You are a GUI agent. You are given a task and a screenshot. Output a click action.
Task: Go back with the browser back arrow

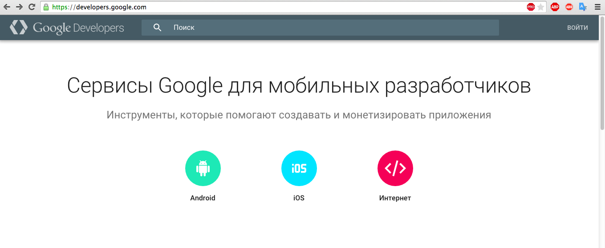tap(7, 7)
